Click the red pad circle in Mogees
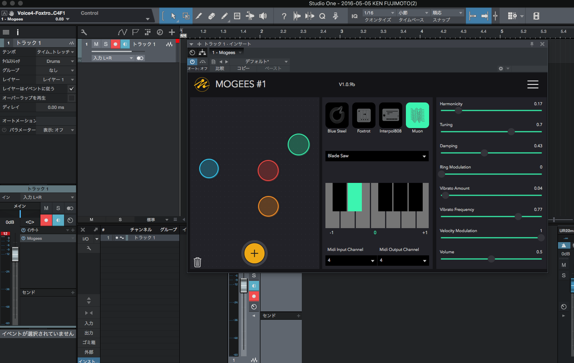 pos(268,170)
